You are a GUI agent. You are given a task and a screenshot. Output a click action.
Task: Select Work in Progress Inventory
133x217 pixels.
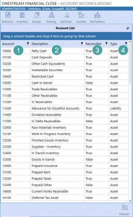click(65, 134)
